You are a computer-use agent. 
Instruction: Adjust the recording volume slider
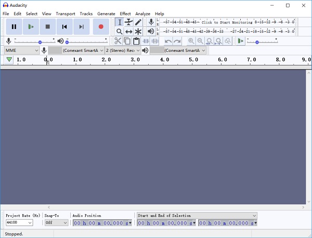point(35,42)
